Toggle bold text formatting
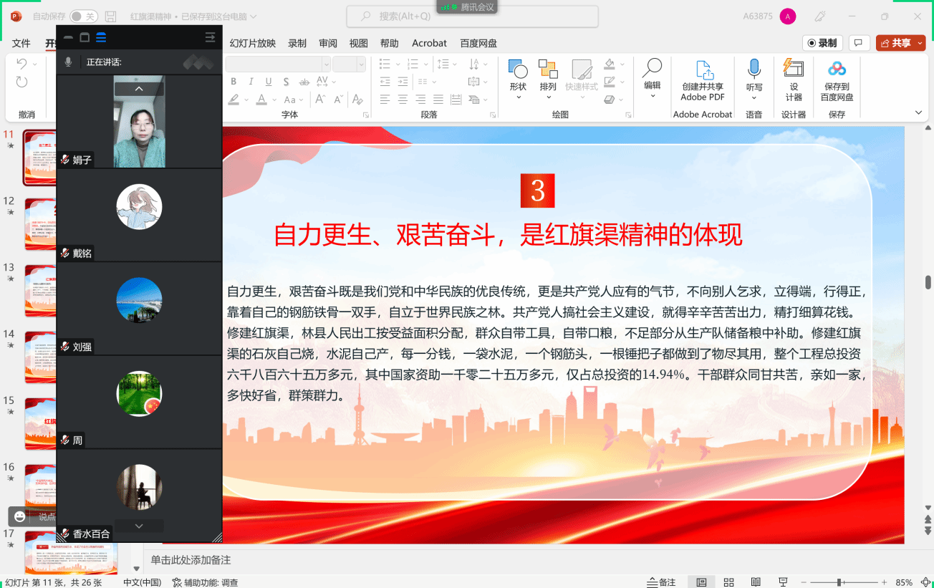 click(235, 82)
